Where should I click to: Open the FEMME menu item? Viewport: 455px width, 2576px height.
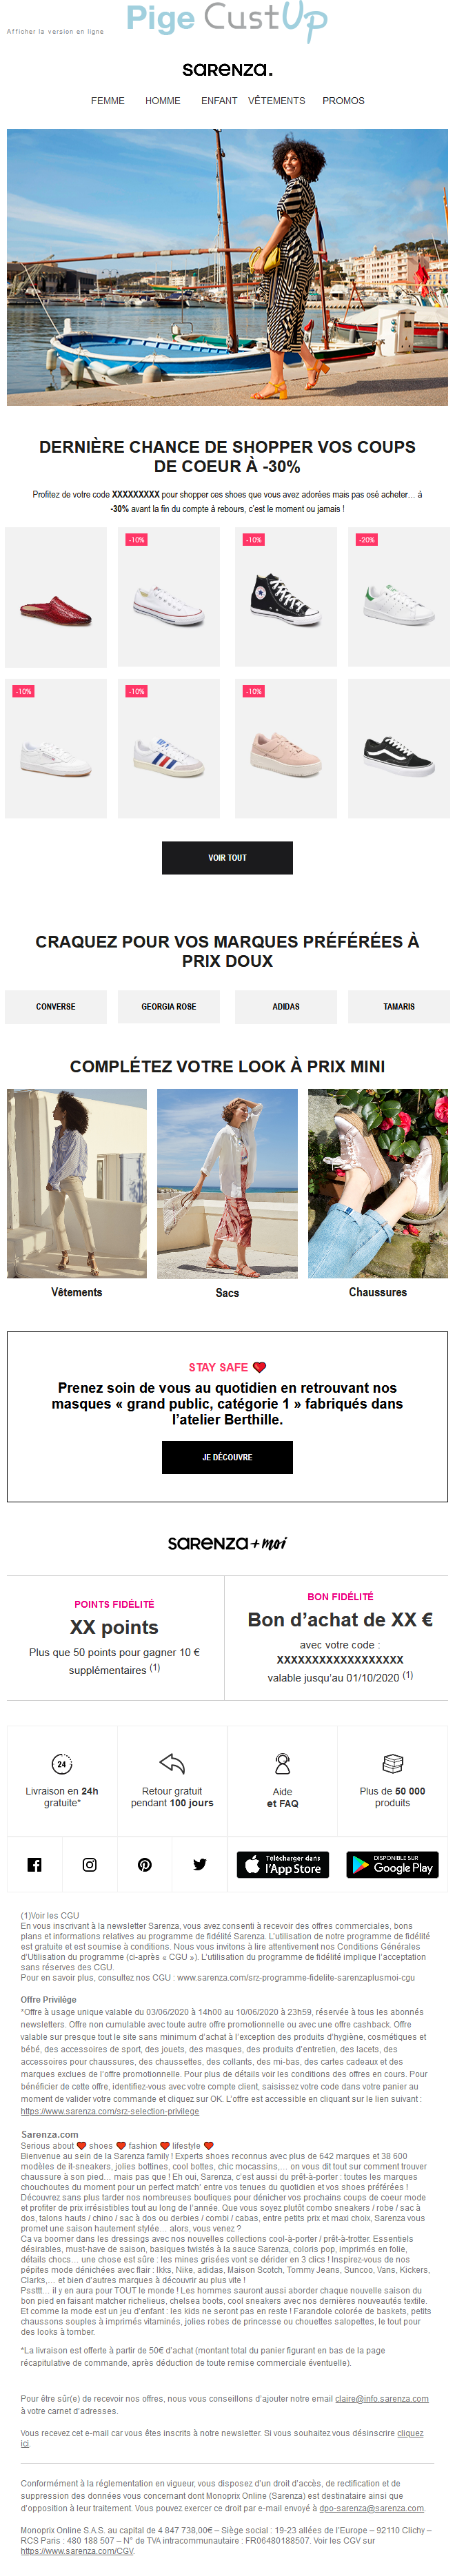pos(107,101)
